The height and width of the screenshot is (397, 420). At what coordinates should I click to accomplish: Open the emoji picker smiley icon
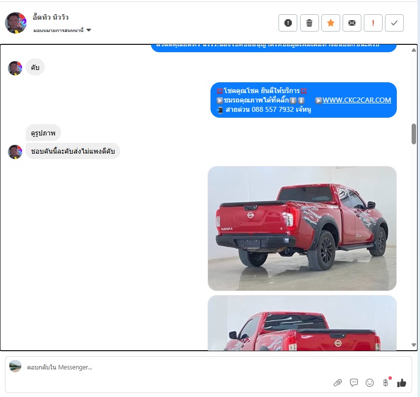(370, 383)
